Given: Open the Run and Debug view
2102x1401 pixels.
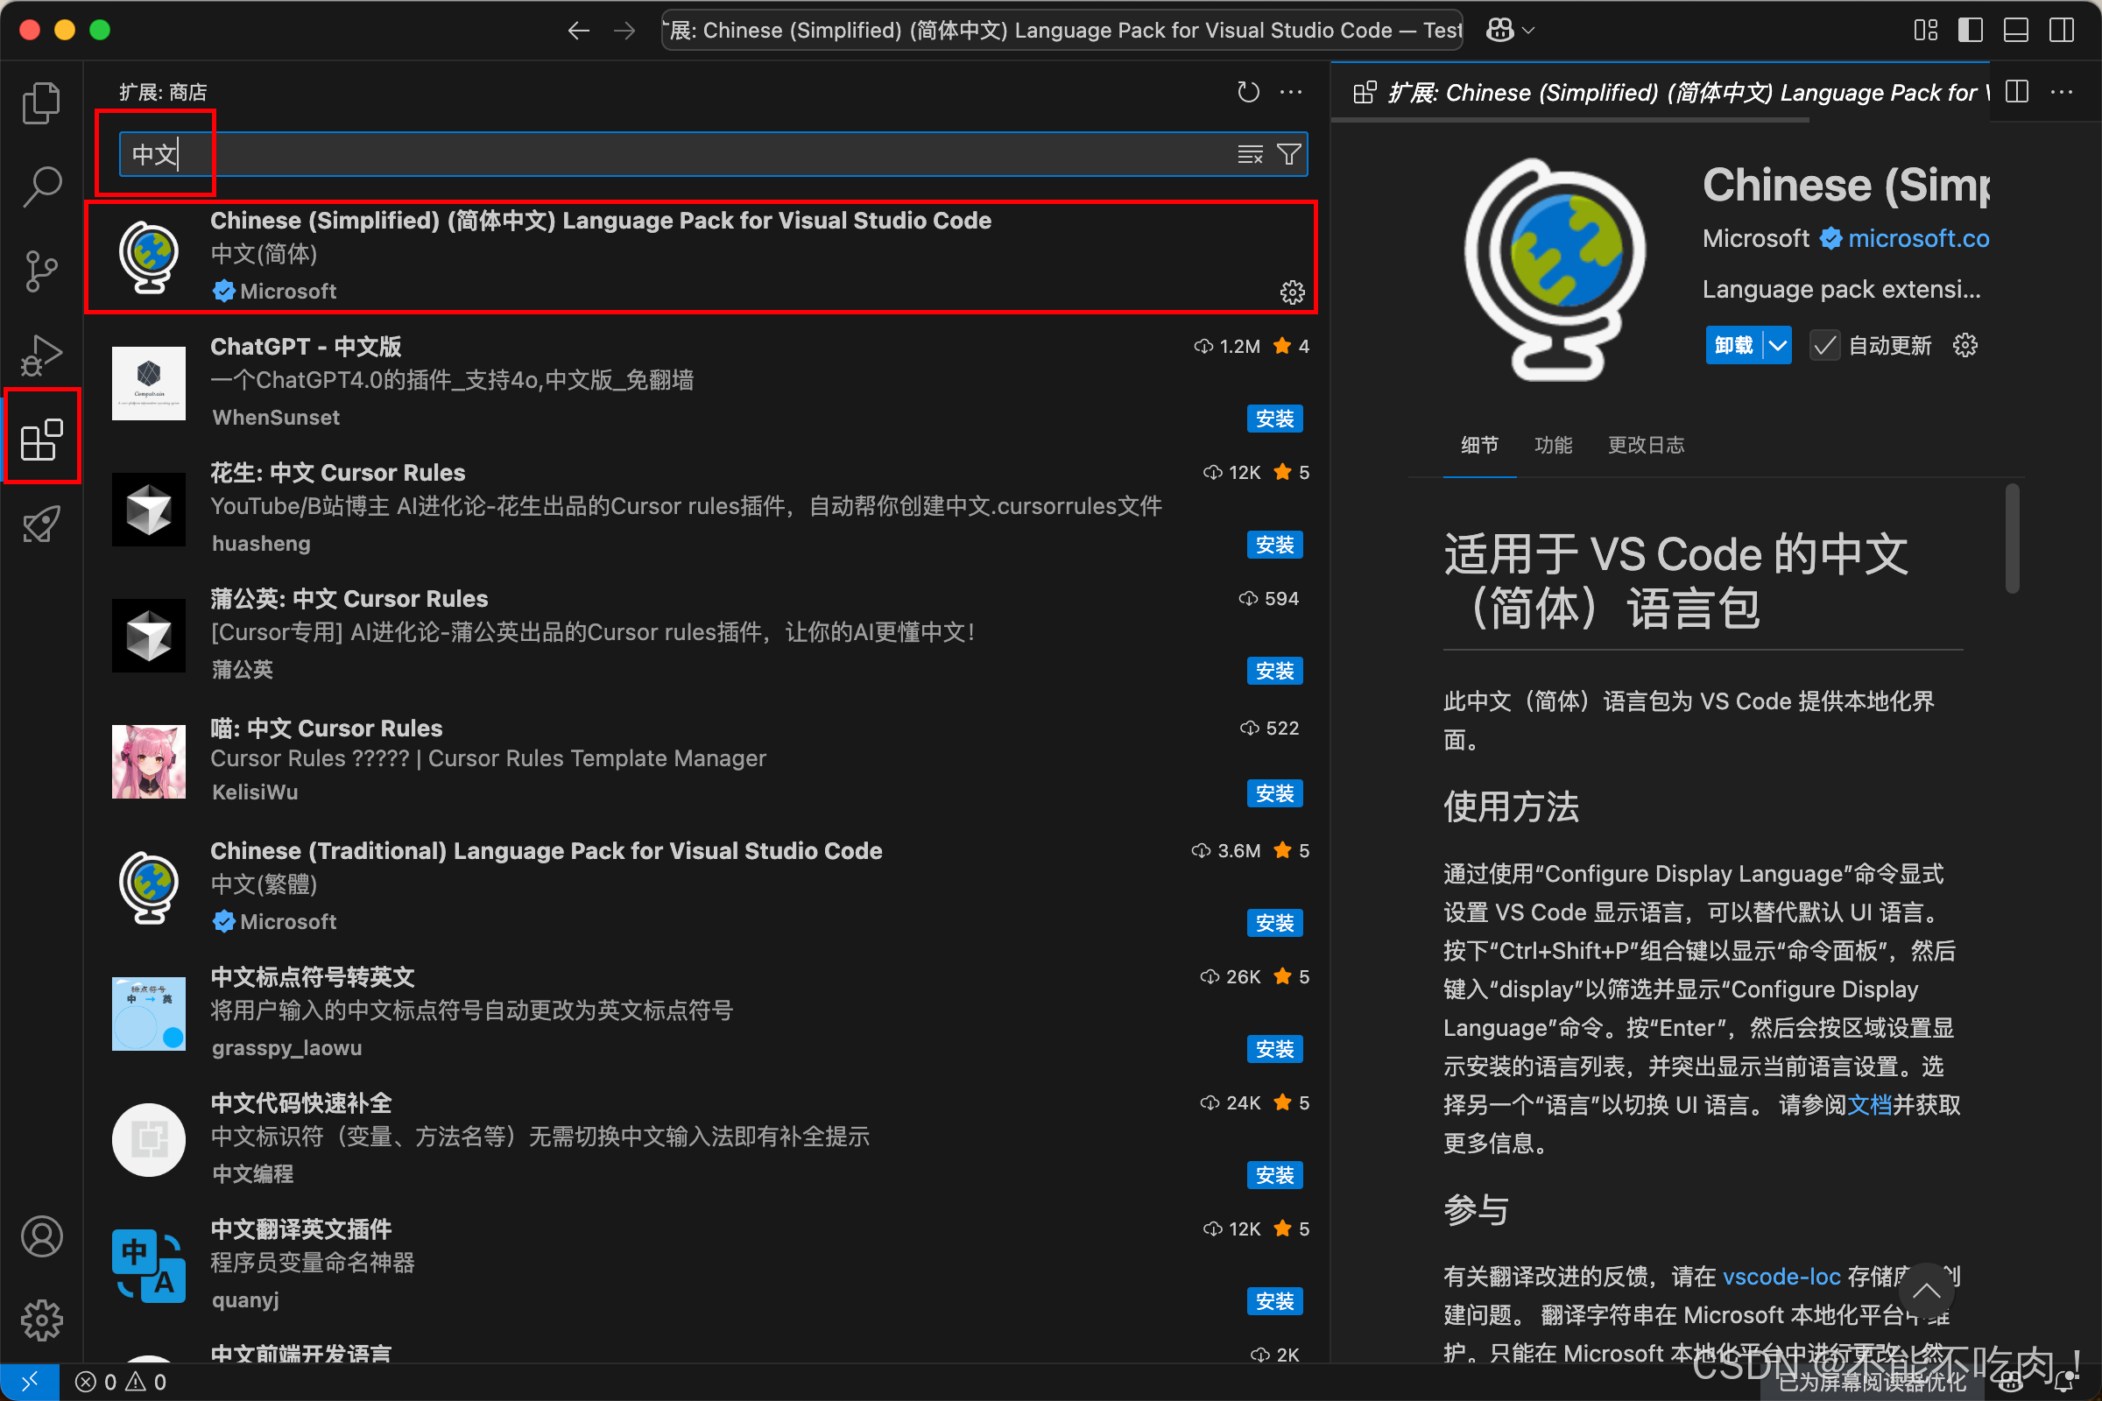Looking at the screenshot, I should tap(41, 355).
